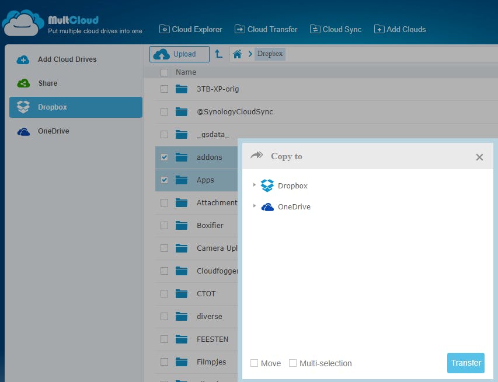The width and height of the screenshot is (498, 382).
Task: Click the 3TB-XP-orig folder icon
Action: (x=182, y=89)
